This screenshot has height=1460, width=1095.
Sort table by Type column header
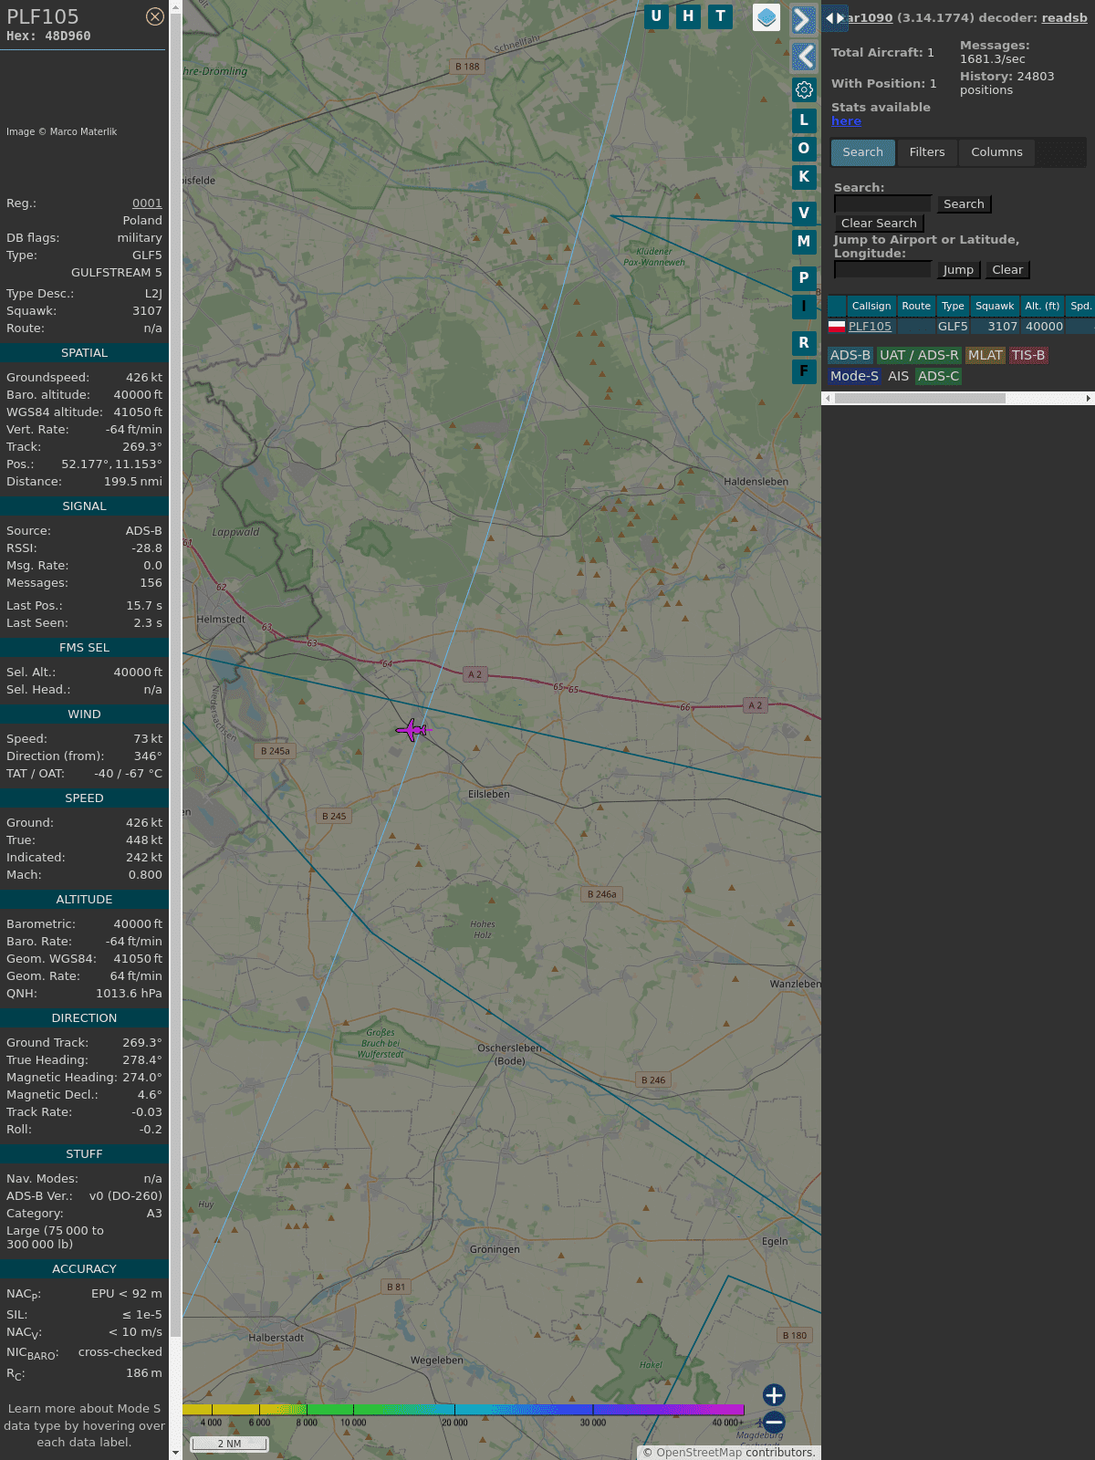point(953,306)
